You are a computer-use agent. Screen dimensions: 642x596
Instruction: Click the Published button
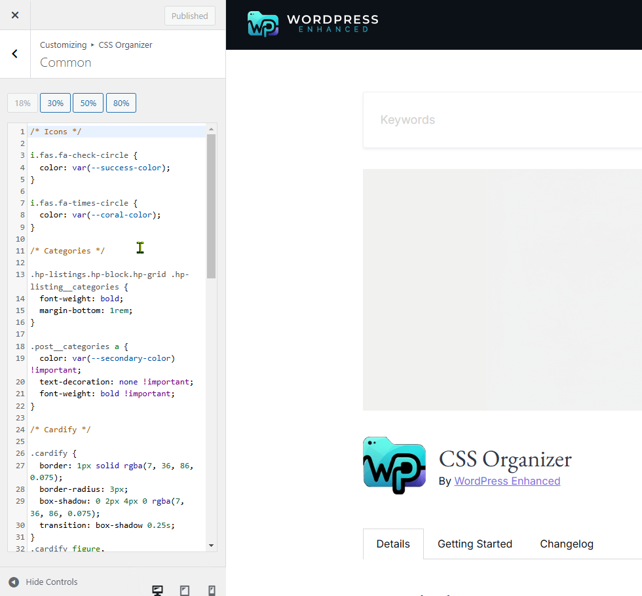click(189, 16)
